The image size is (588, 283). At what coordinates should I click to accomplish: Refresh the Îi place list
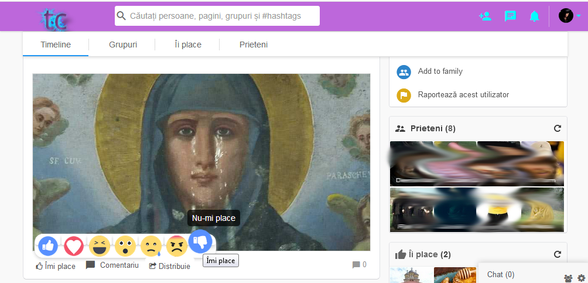pos(557,254)
